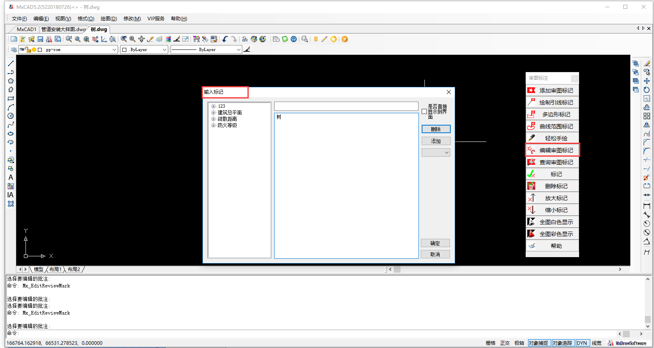Select the Ellipse drawing tool
The height and width of the screenshot is (348, 654).
[11, 134]
